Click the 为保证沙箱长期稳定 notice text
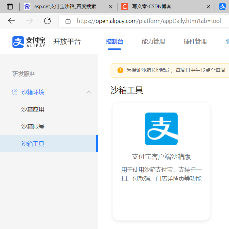This screenshot has width=229, height=229. (178, 70)
